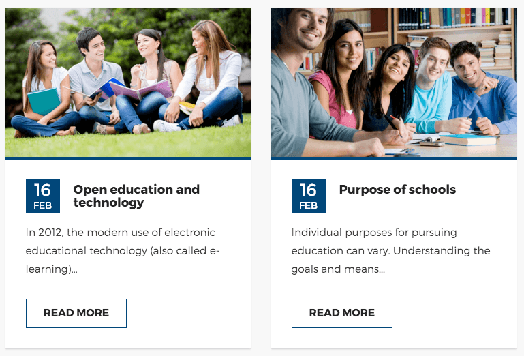Viewport: 524px width, 356px height.
Task: Click READ MORE under Purpose of schools
Action: click(x=342, y=313)
